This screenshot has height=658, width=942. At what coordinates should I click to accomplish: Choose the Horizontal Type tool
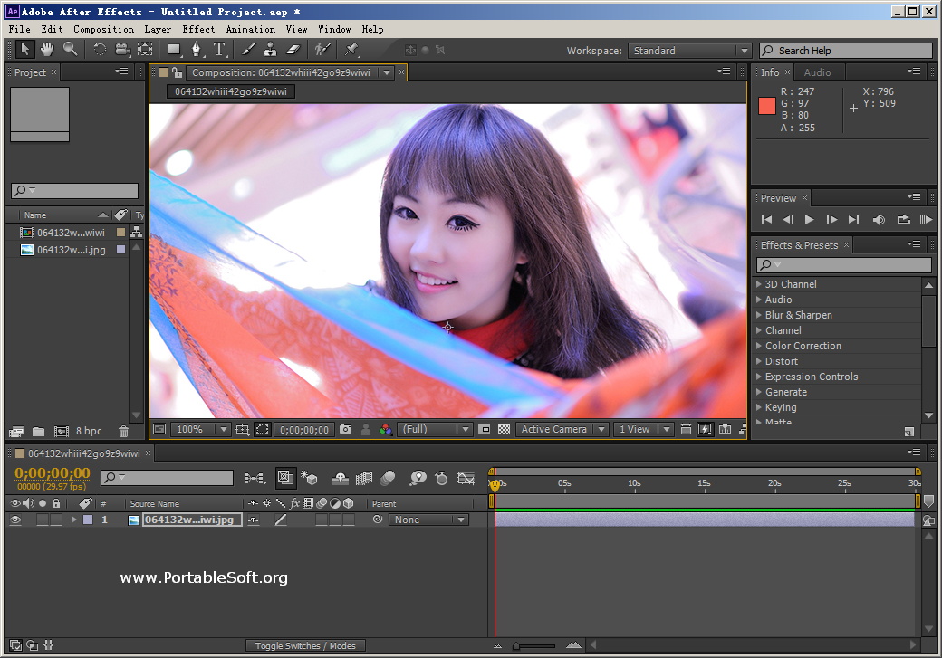click(220, 49)
